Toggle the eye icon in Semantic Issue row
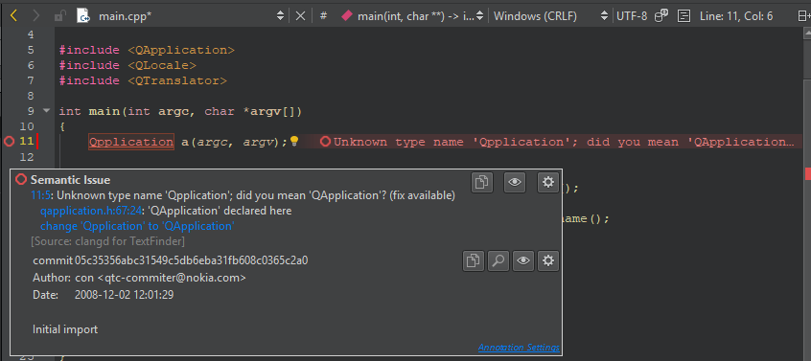 pyautogui.click(x=515, y=182)
